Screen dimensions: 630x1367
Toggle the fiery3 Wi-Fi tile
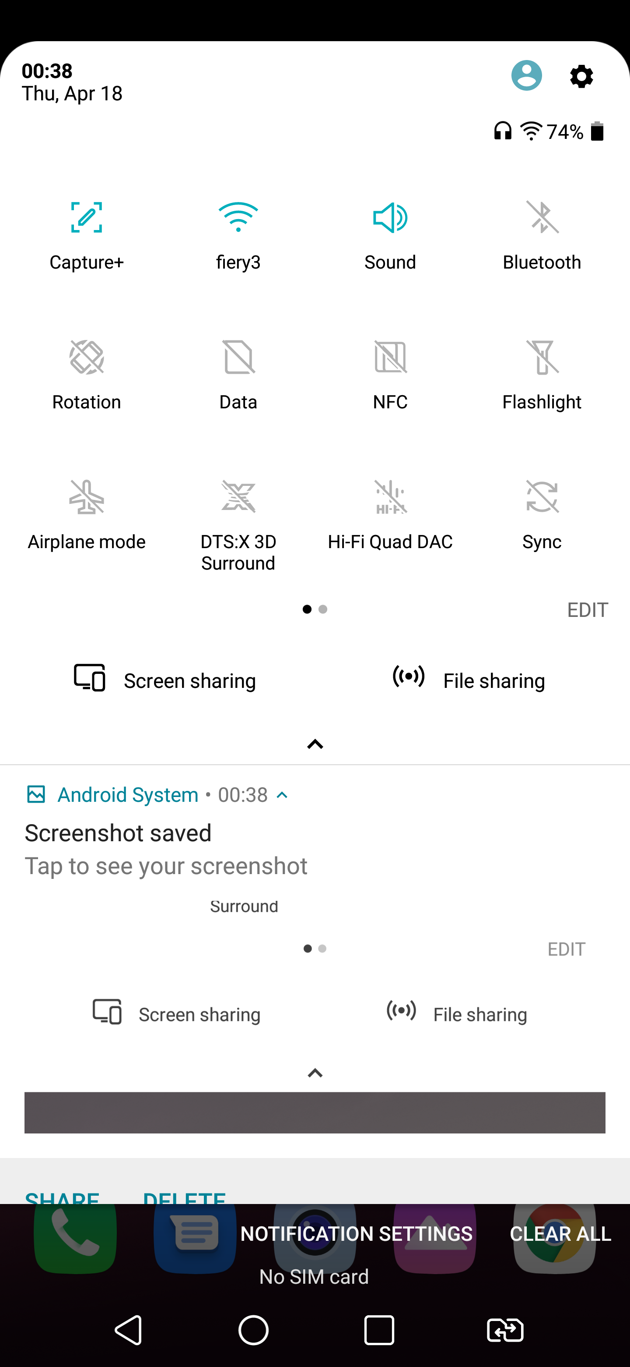[x=238, y=218]
